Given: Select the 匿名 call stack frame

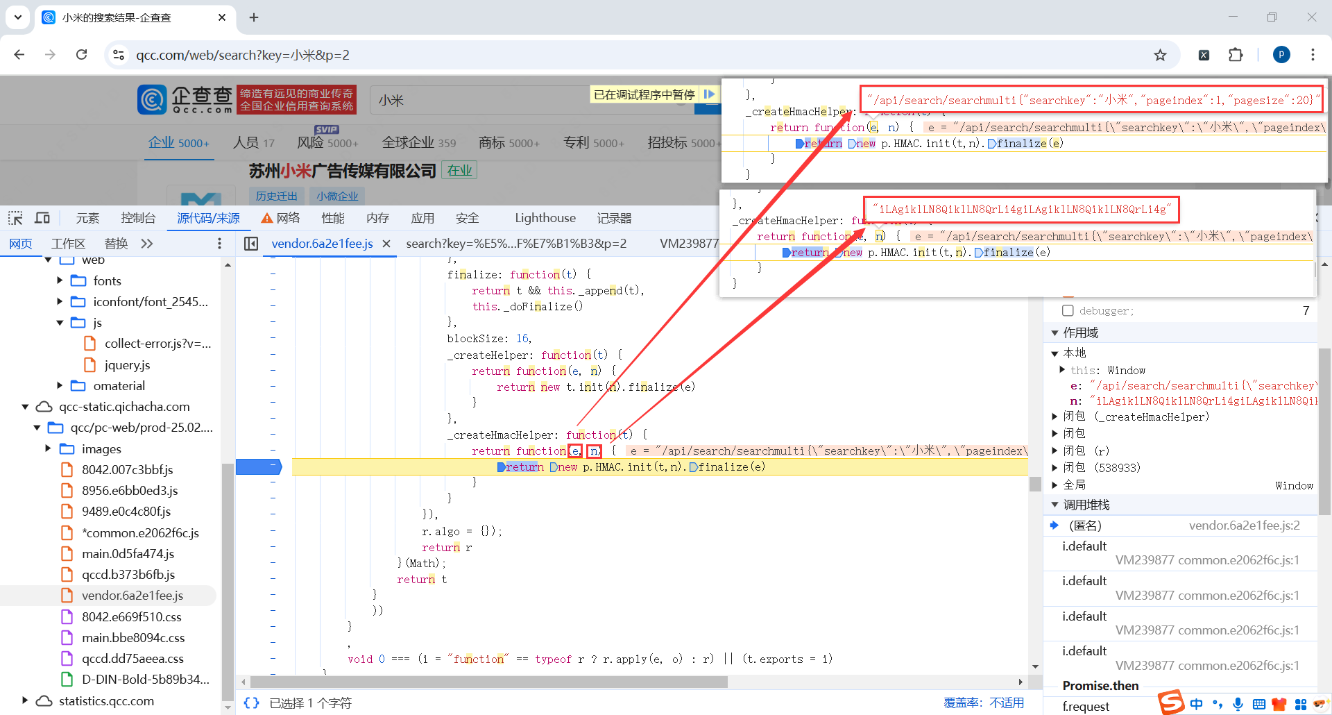Looking at the screenshot, I should pos(1181,525).
